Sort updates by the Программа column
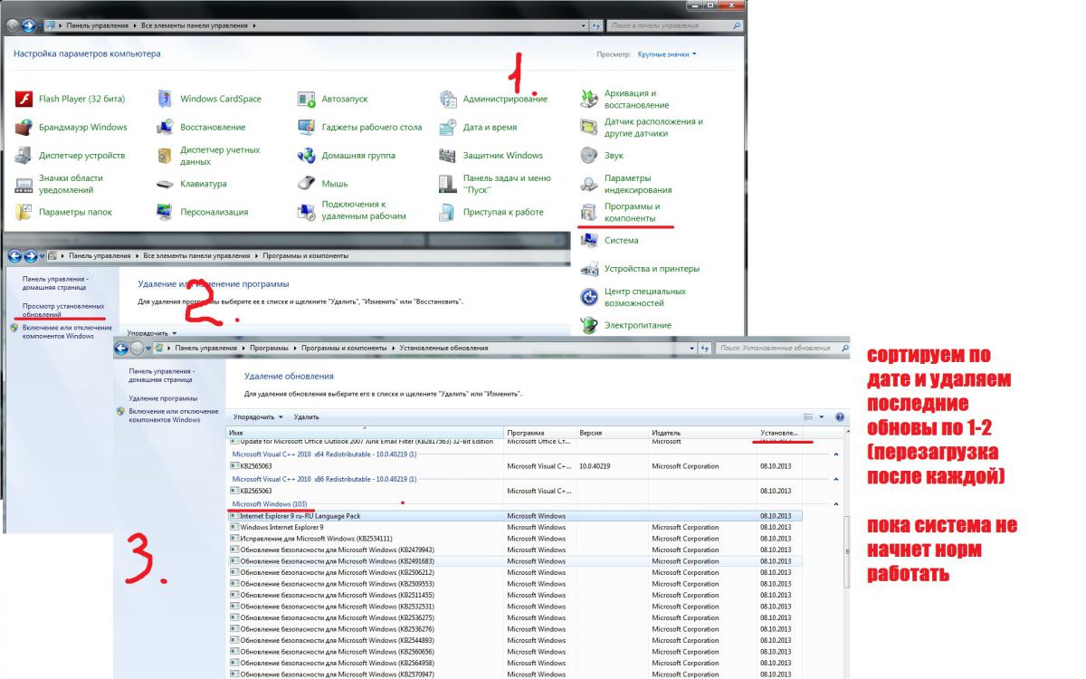 click(x=539, y=433)
